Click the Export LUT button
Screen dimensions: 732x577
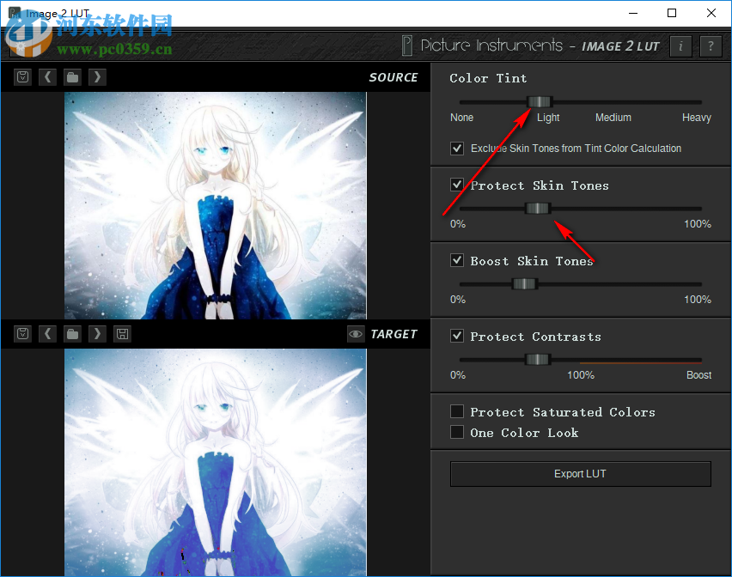(x=580, y=473)
